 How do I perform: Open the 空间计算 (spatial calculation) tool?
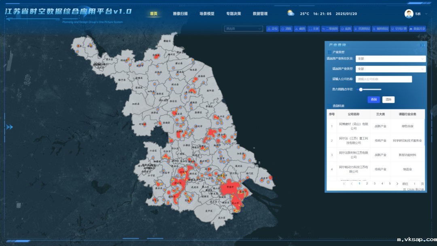coord(399,29)
